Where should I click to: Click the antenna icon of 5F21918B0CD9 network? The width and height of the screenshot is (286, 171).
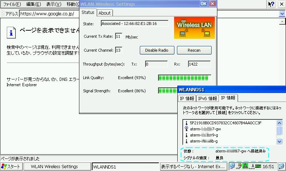click(x=186, y=123)
